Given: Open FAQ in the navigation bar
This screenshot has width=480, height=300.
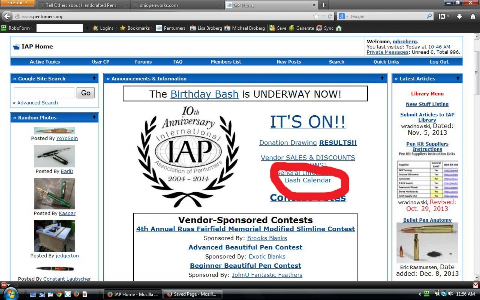Looking at the screenshot, I should coord(178,62).
